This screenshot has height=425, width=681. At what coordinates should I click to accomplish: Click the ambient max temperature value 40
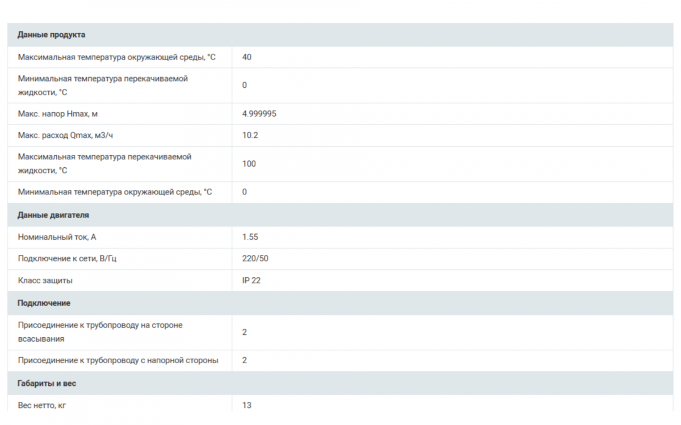click(247, 57)
